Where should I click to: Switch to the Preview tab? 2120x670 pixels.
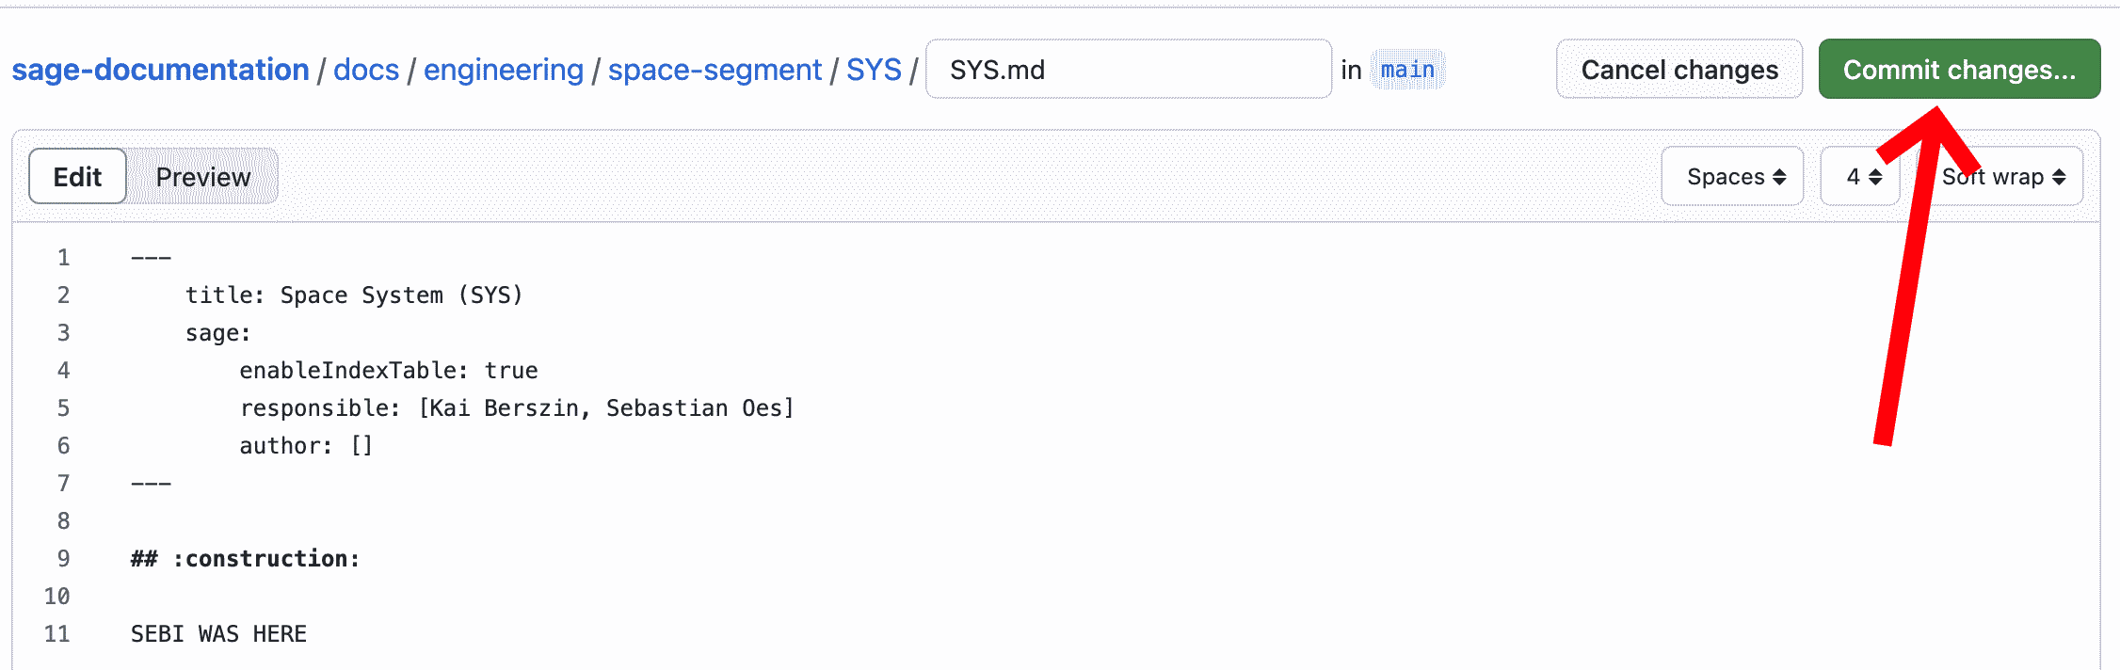[x=203, y=176]
